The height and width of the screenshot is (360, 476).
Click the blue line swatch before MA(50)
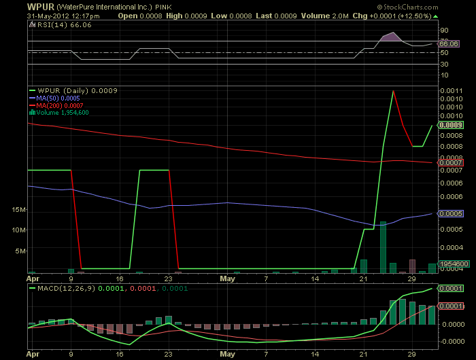(x=33, y=98)
